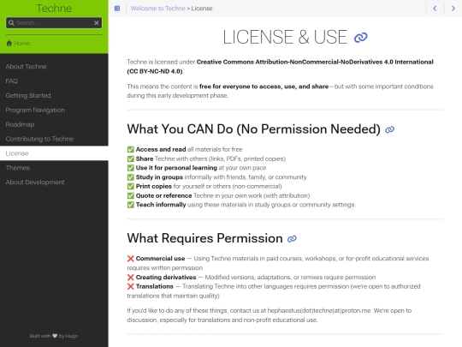Click green check beside Share Techne

pyautogui.click(x=131, y=159)
